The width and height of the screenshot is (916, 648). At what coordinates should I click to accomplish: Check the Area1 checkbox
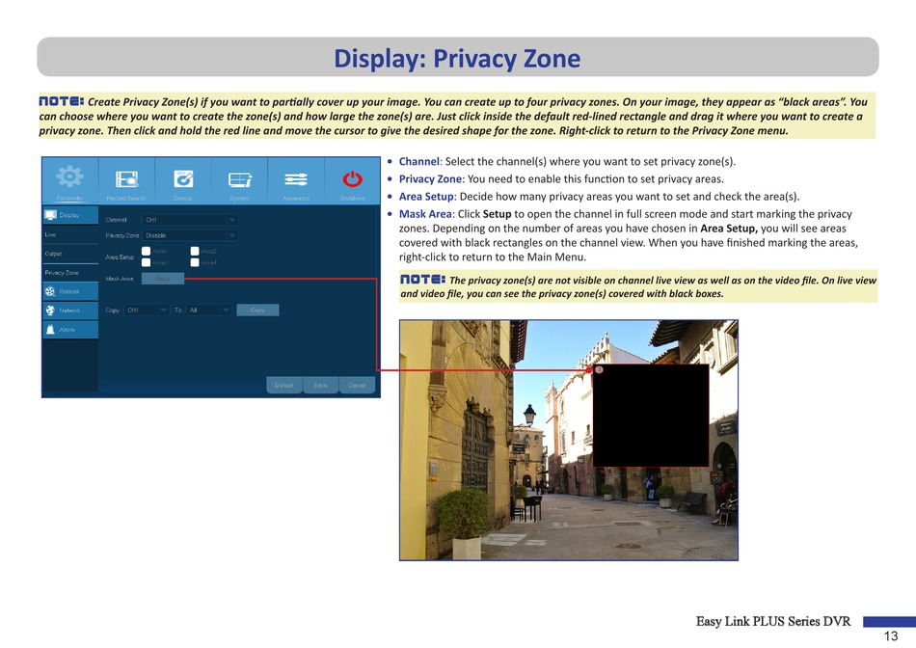click(146, 252)
